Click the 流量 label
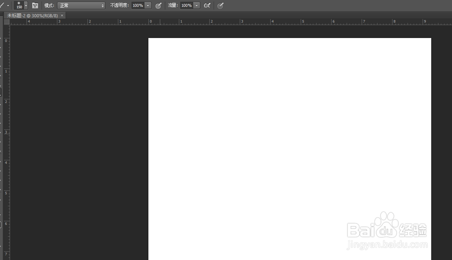Screen dimensions: 452x260 tap(173, 5)
